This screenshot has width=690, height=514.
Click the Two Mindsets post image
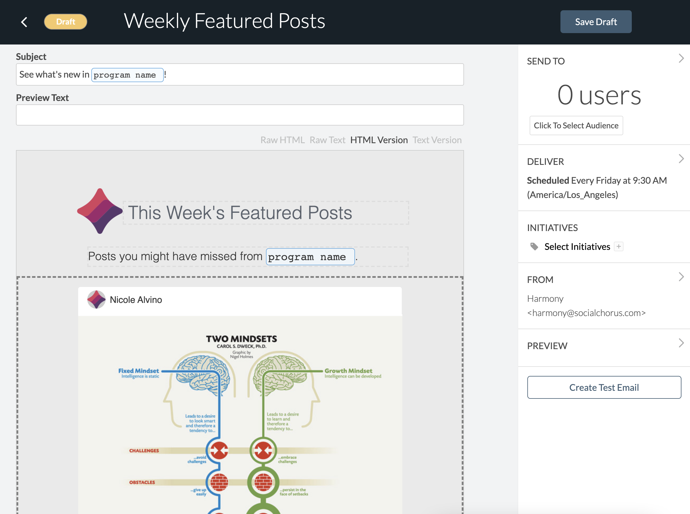[240, 415]
